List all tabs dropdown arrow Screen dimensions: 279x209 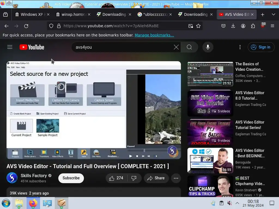coord(274,15)
